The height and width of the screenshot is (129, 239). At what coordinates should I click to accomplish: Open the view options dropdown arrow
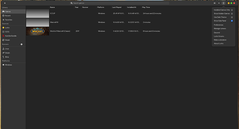click(x=219, y=3)
